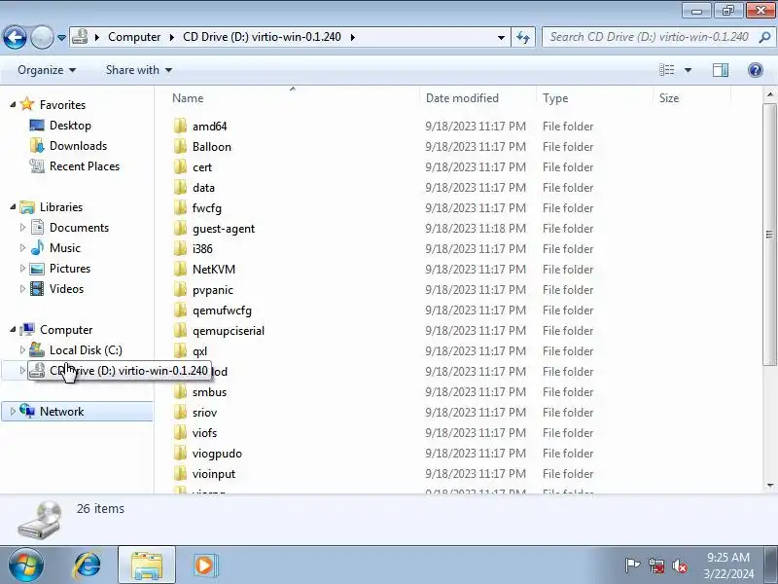Open the more view options dropdown arrow
778x584 pixels.
[x=688, y=70]
